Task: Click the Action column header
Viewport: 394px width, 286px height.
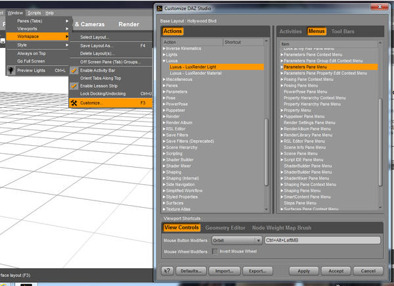Action: coord(192,42)
